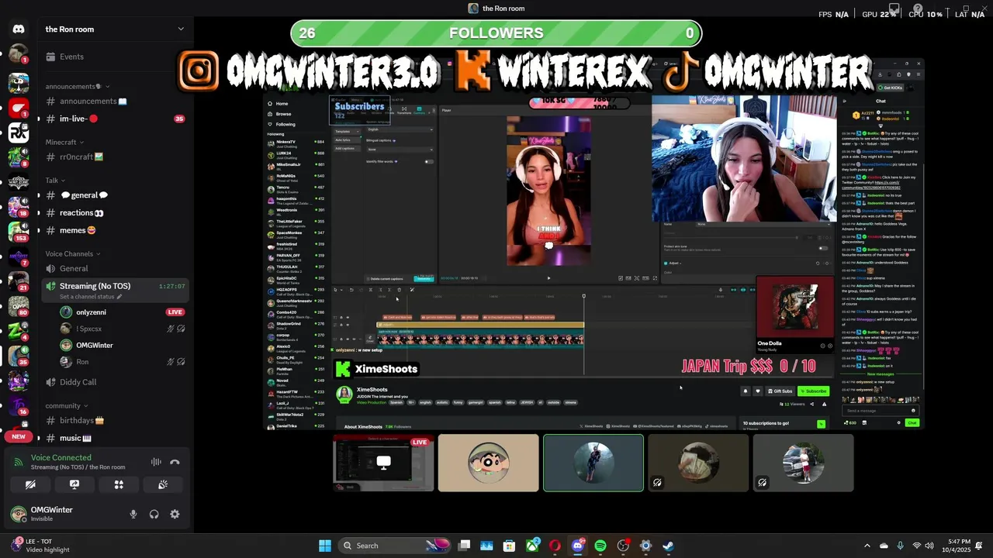Collapse the Minecraft category
Image resolution: width=993 pixels, height=558 pixels.
click(x=65, y=142)
